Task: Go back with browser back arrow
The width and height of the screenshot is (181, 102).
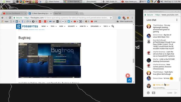Action: coord(3,18)
